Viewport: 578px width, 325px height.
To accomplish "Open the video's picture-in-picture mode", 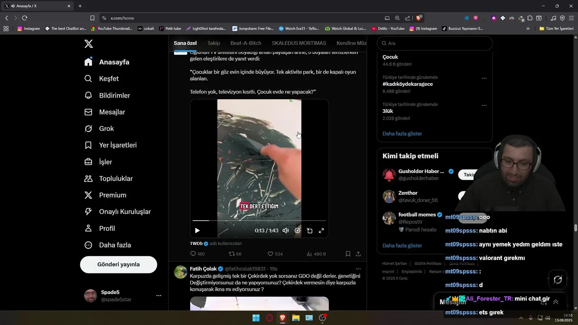I will (310, 230).
